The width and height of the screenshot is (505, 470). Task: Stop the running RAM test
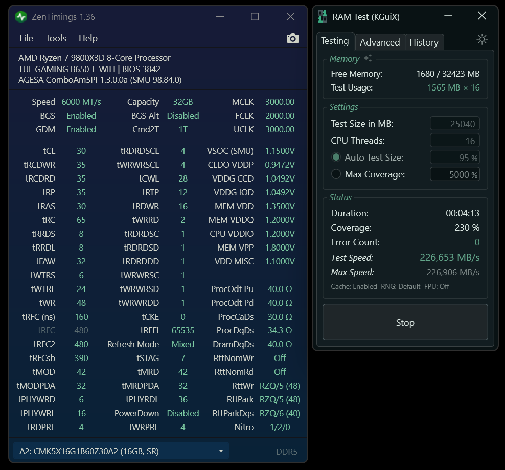point(405,322)
